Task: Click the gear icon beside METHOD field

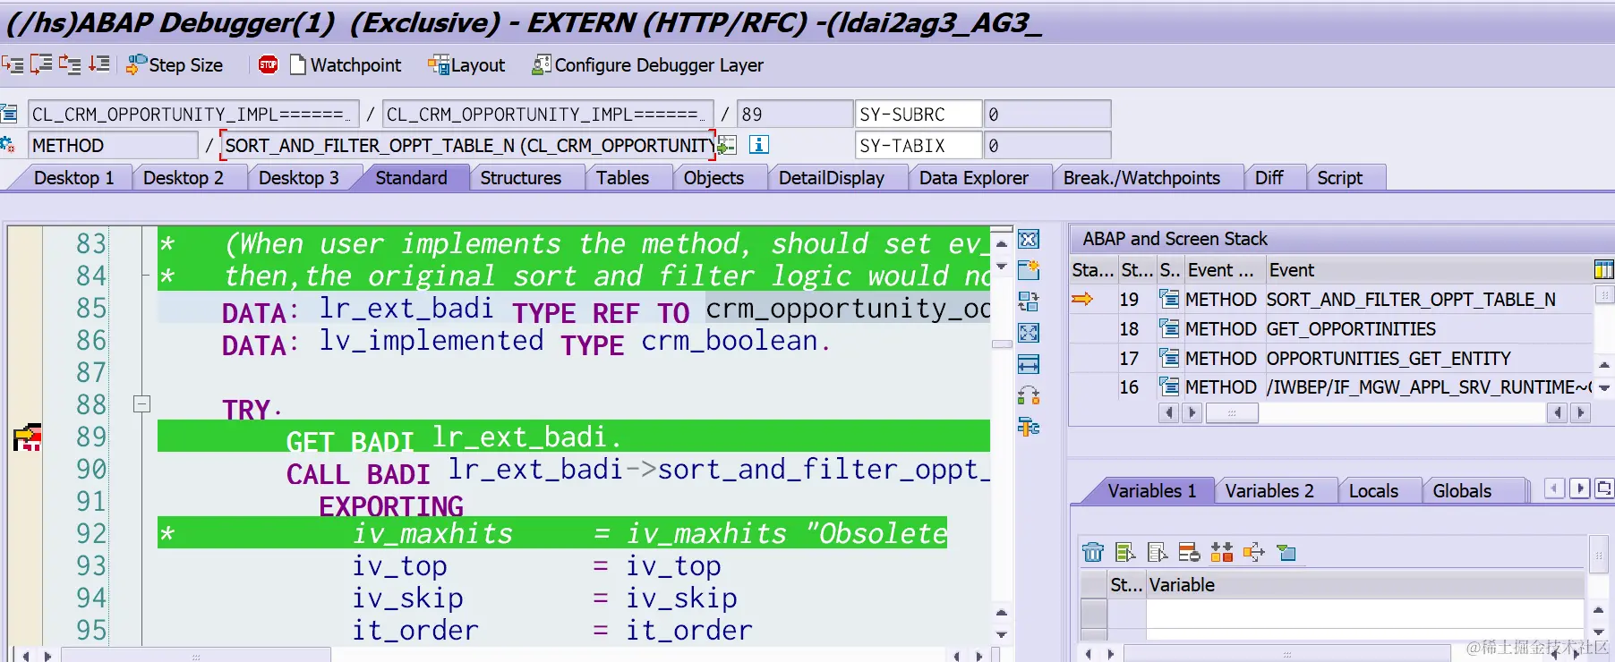Action: (8, 144)
